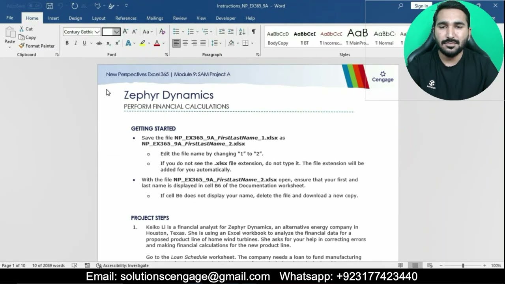Open the font name dropdown Century Gothic
The image size is (505, 284).
(97, 32)
